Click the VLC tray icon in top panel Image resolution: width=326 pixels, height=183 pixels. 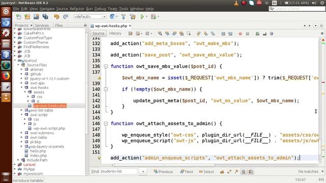tap(236, 3)
